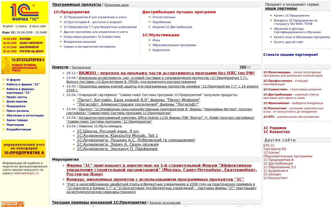
Task: Open Разработчикам menu item
Action: [19, 129]
